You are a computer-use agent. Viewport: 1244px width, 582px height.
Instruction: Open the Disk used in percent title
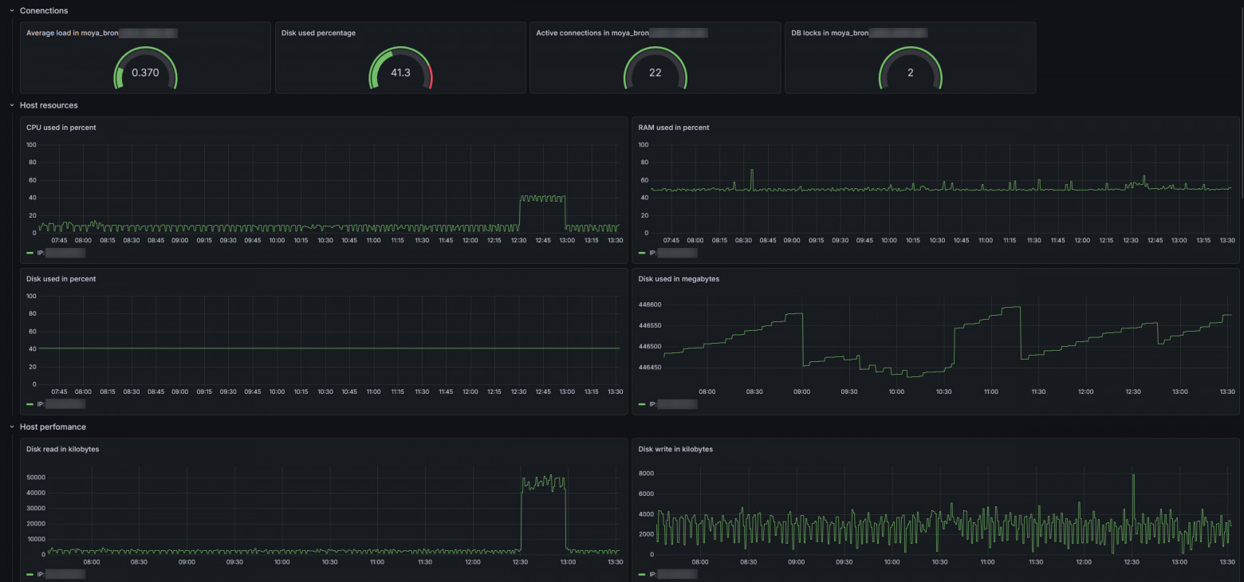[61, 279]
